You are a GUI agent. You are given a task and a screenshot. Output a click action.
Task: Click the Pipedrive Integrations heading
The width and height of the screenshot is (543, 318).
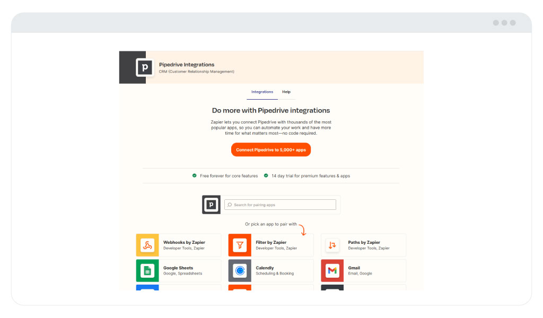point(187,65)
